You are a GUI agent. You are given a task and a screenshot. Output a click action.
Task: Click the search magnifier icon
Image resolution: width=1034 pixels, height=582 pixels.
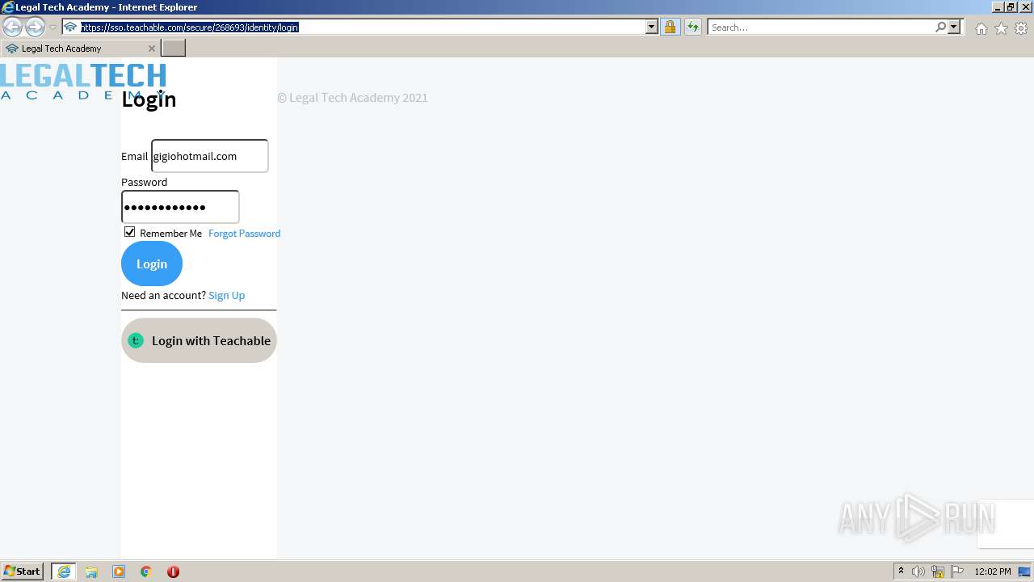[940, 27]
